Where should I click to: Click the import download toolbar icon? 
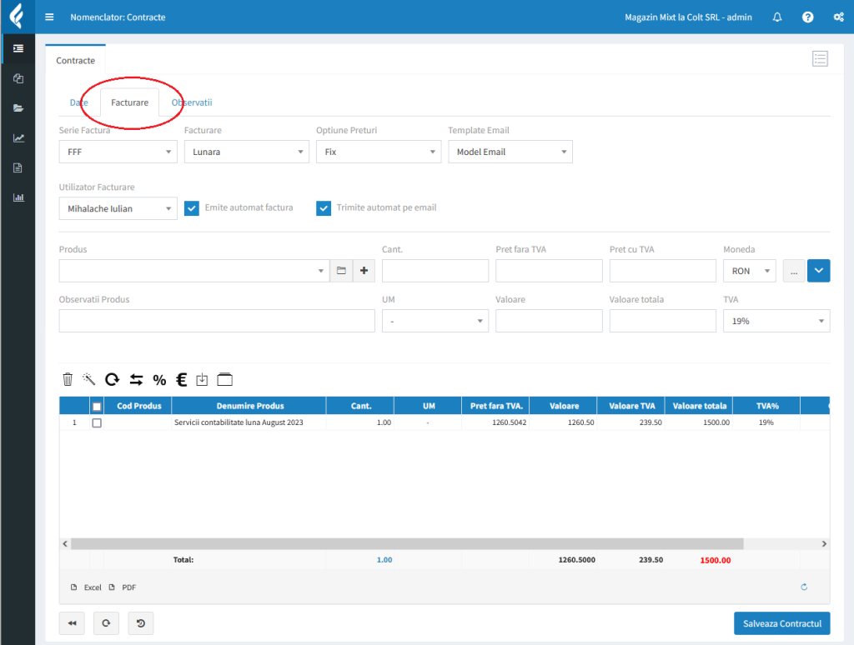[x=202, y=379]
